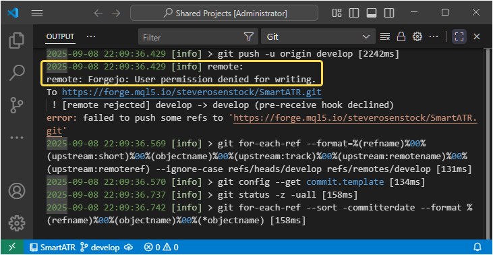Clear the output with clear icon
The height and width of the screenshot is (255, 493).
point(385,37)
